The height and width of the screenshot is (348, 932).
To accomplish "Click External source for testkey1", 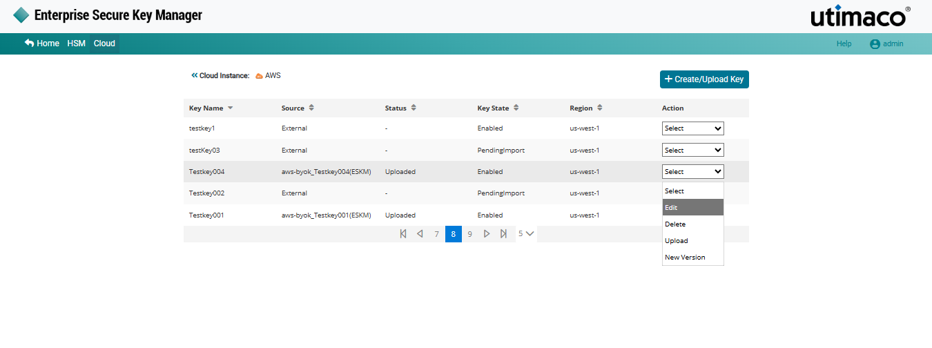I will (294, 128).
